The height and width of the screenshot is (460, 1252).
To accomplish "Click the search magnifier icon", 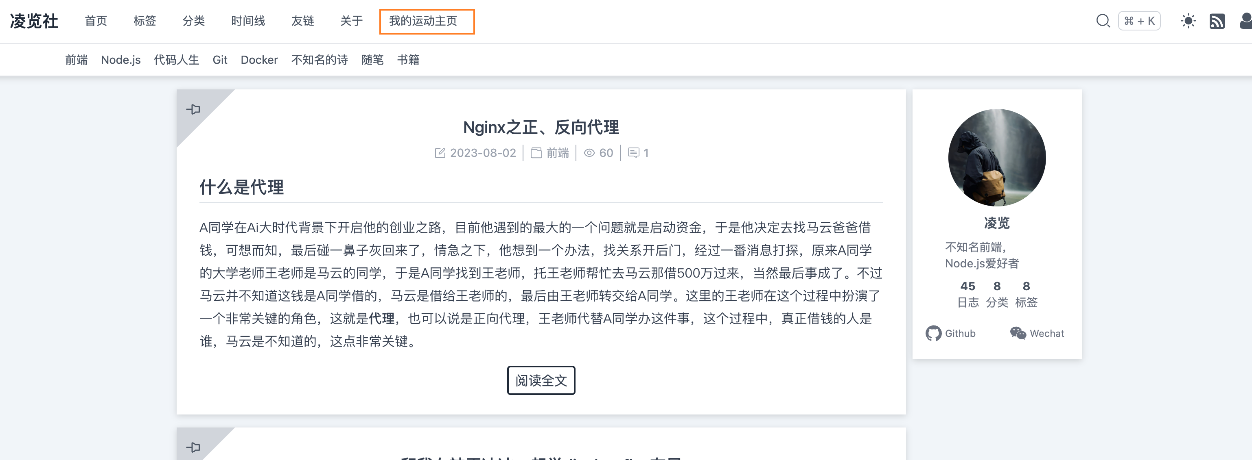I will pyautogui.click(x=1103, y=21).
